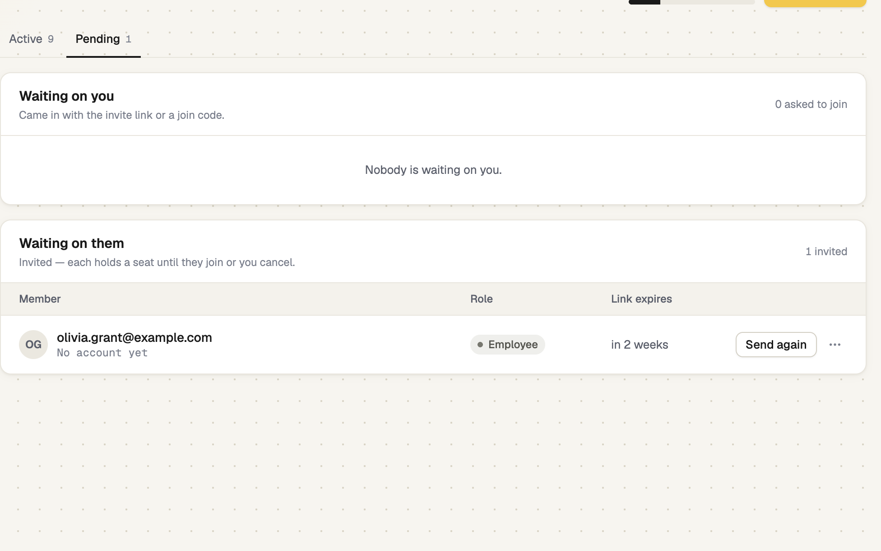
Task: Click the olivia.grant@example.com email
Action: (x=134, y=337)
